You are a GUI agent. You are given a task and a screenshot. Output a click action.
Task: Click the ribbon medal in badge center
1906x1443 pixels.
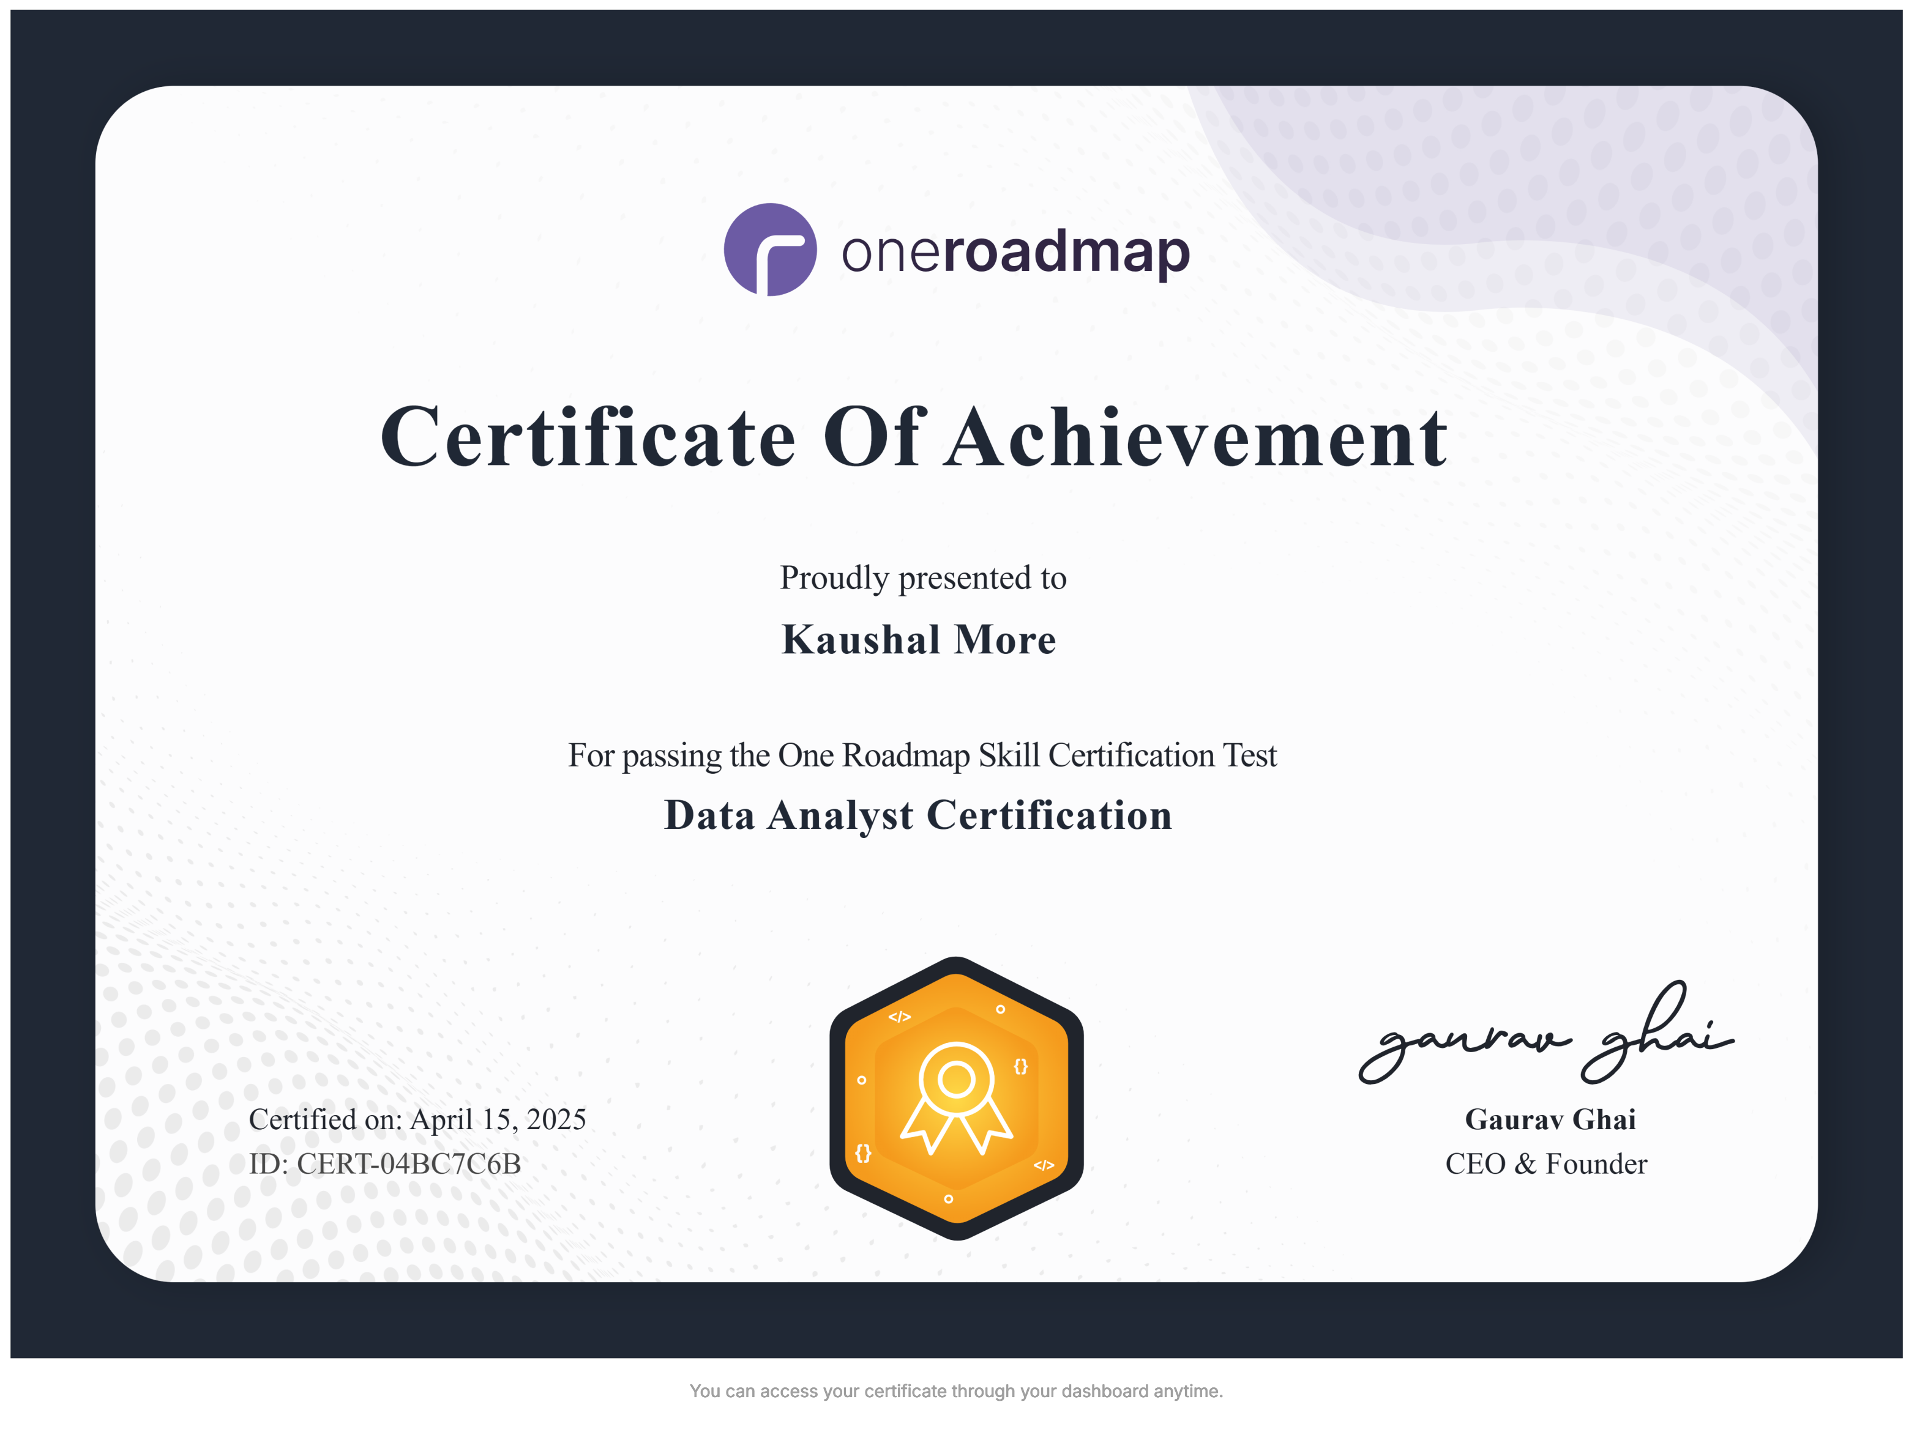click(955, 1098)
